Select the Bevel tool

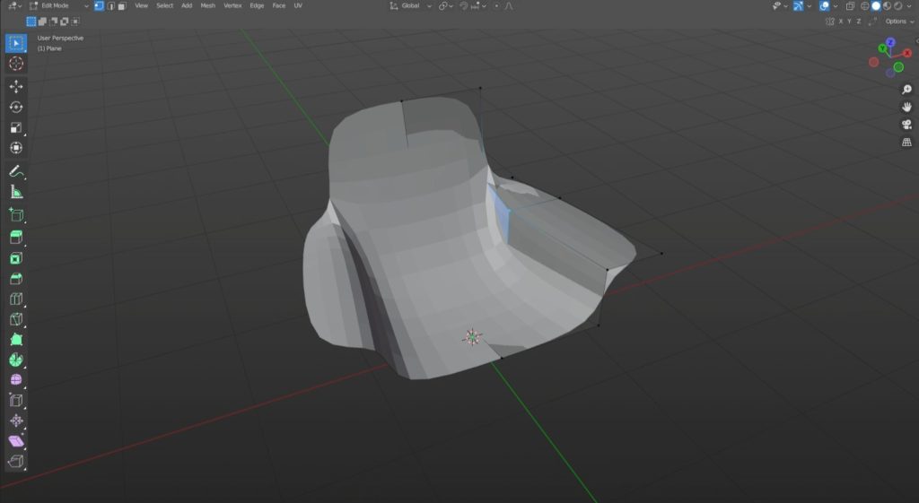(x=16, y=279)
